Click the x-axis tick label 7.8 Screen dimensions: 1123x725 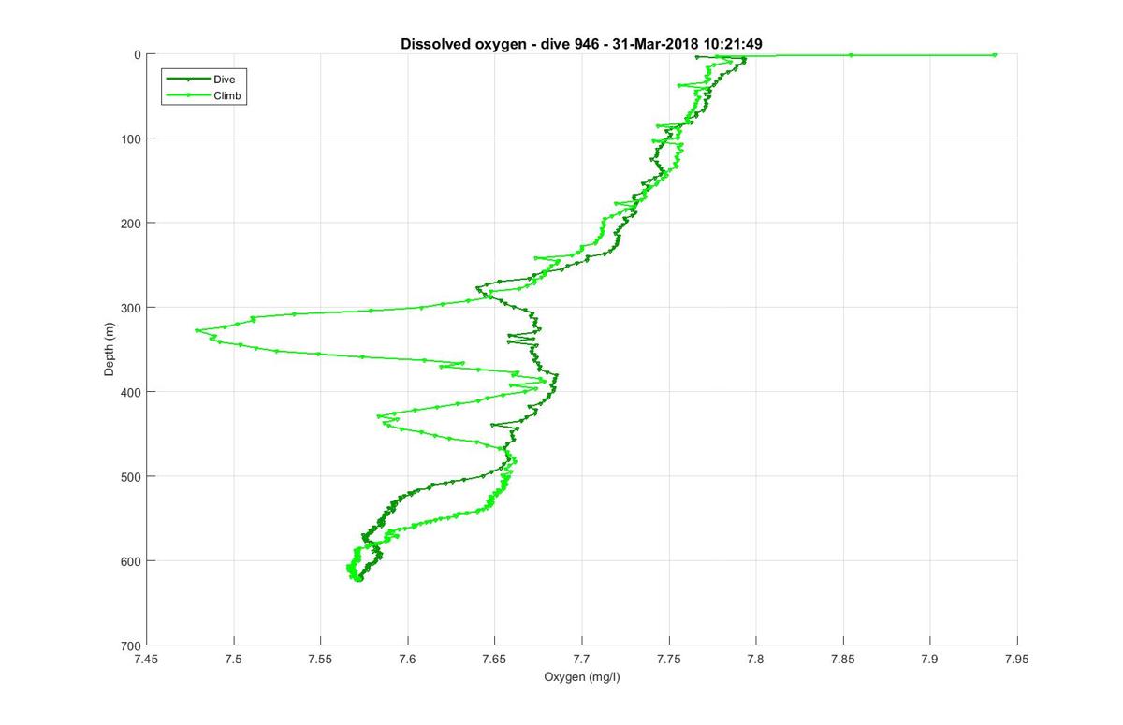coord(756,659)
